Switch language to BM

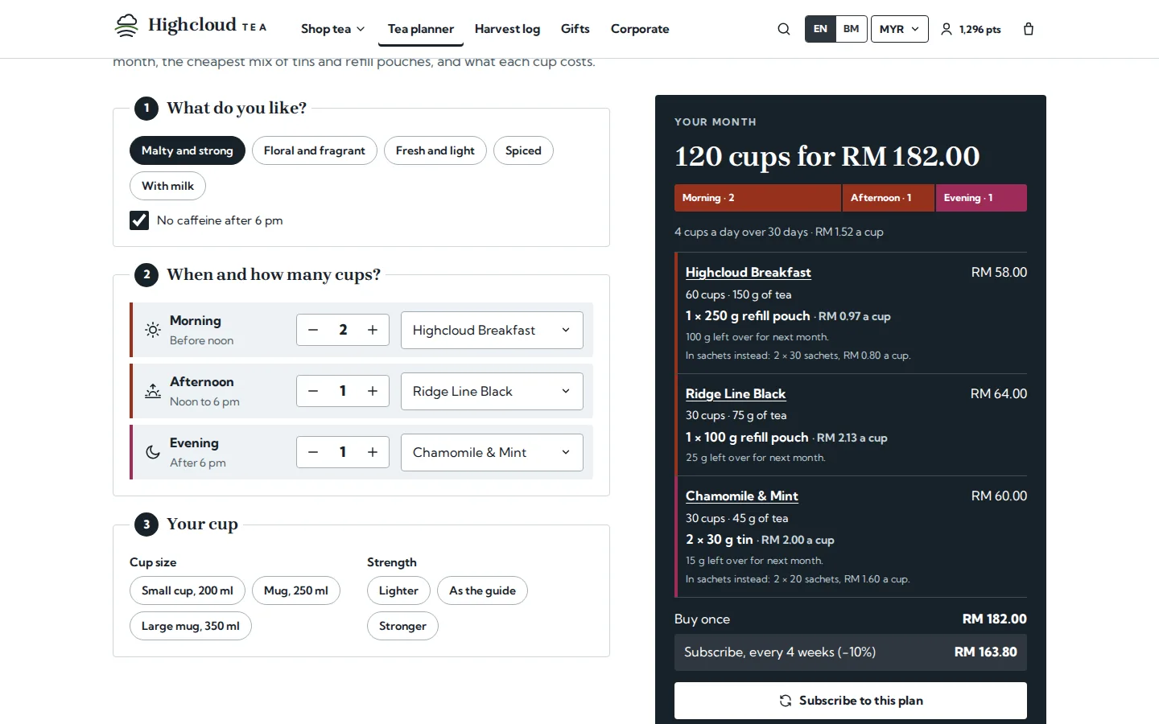click(852, 29)
